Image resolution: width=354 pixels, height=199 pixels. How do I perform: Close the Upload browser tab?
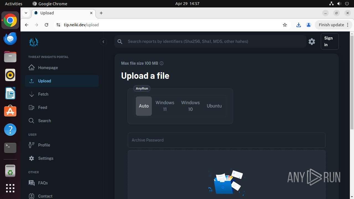(x=91, y=13)
